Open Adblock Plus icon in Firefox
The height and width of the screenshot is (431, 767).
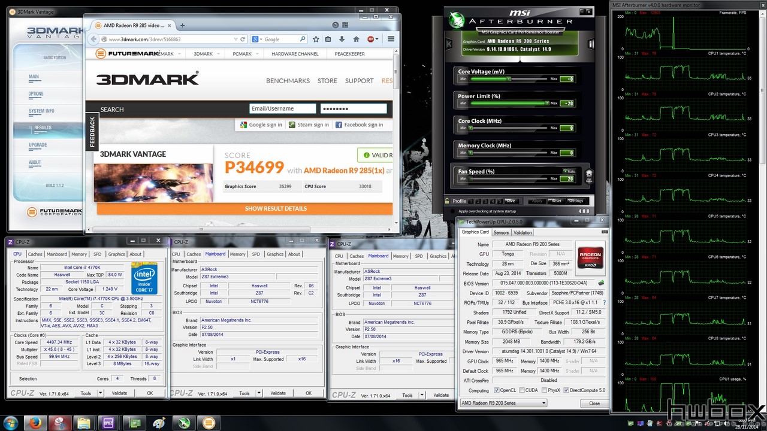point(371,39)
